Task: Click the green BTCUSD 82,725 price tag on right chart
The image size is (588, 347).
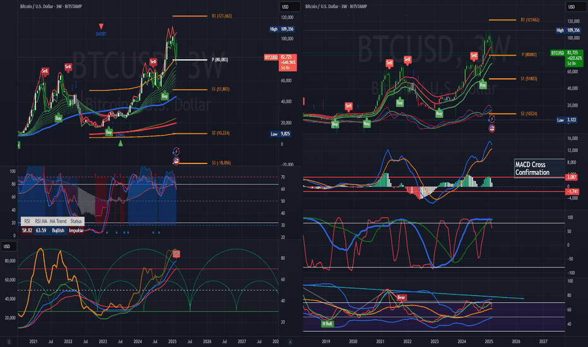Action: (x=567, y=58)
